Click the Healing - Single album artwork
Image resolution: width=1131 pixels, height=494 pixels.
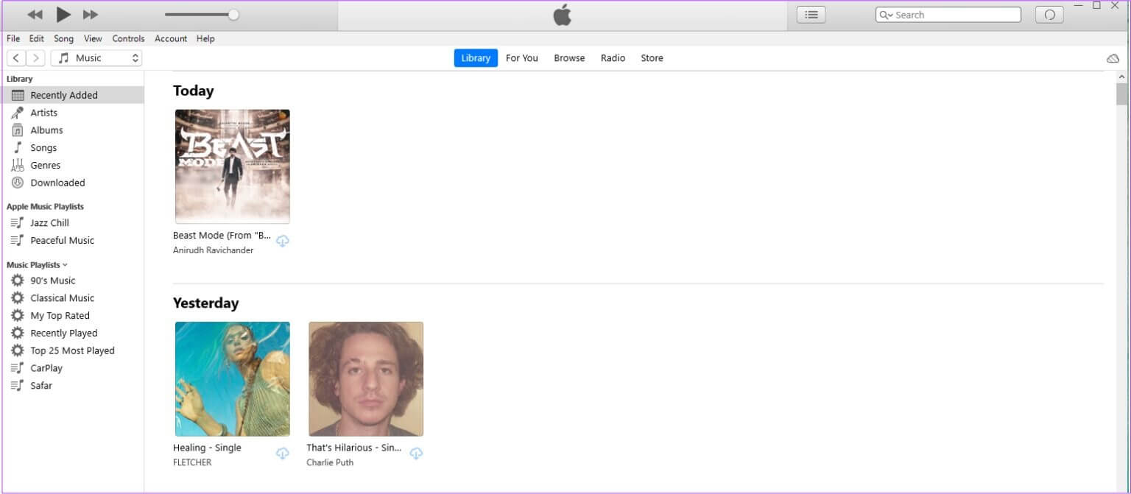point(233,379)
